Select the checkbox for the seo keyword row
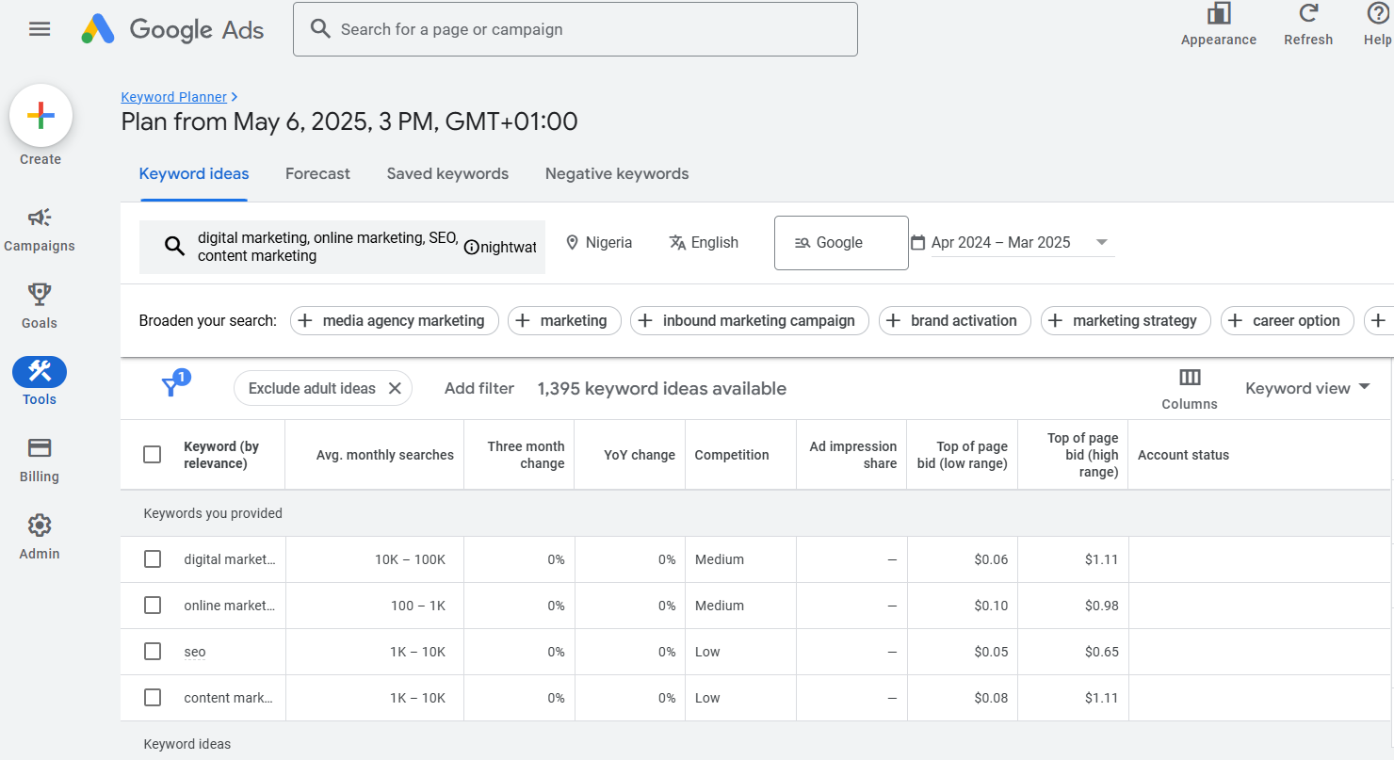This screenshot has width=1394, height=760. pos(153,651)
